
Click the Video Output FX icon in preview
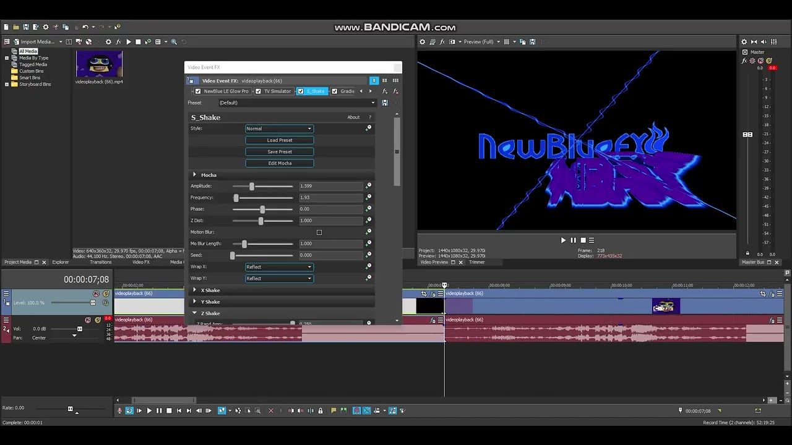(442, 42)
